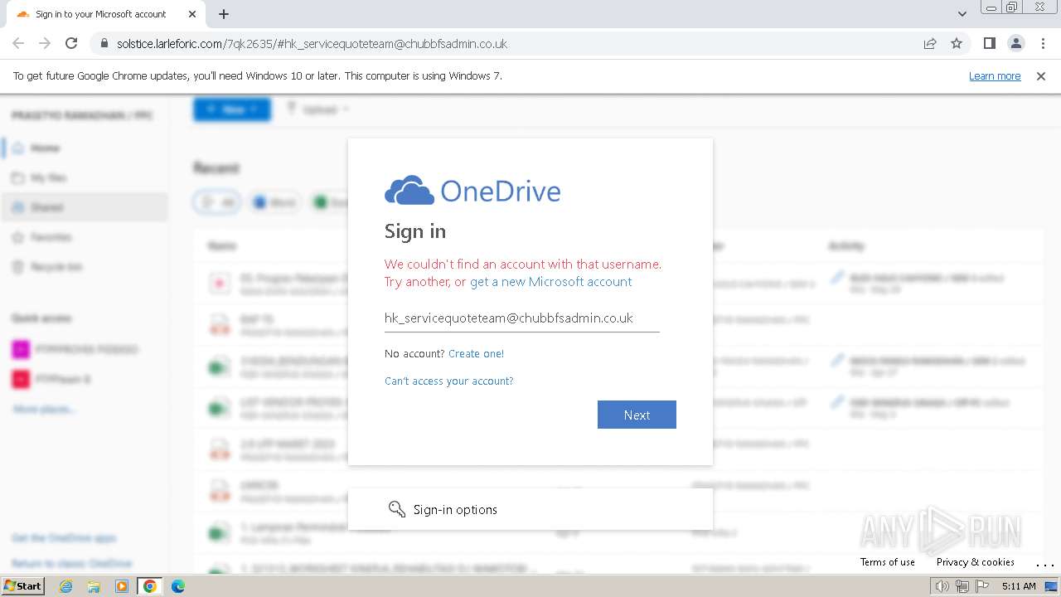Click the volume speaker tray icon
Viewport: 1061px width, 597px height.
pos(942,586)
